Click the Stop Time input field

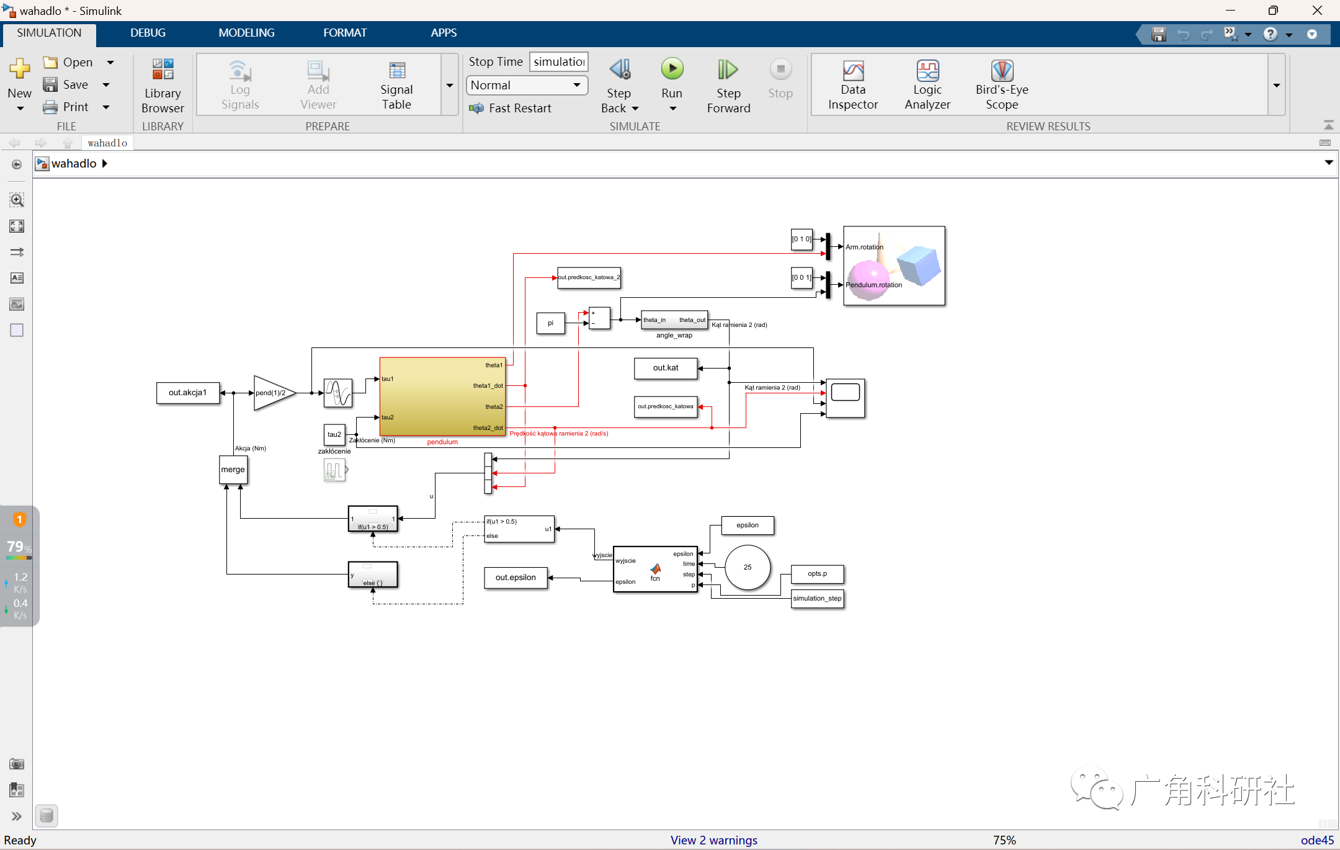pos(558,61)
